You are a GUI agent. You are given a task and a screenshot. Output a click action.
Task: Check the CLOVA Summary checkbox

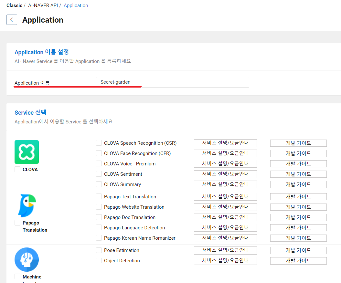[x=99, y=184]
